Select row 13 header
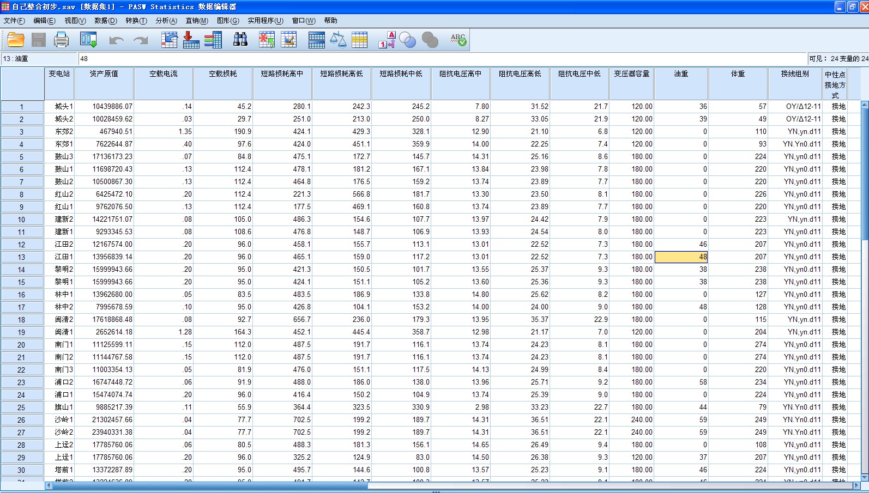This screenshot has height=493, width=869. pyautogui.click(x=22, y=257)
